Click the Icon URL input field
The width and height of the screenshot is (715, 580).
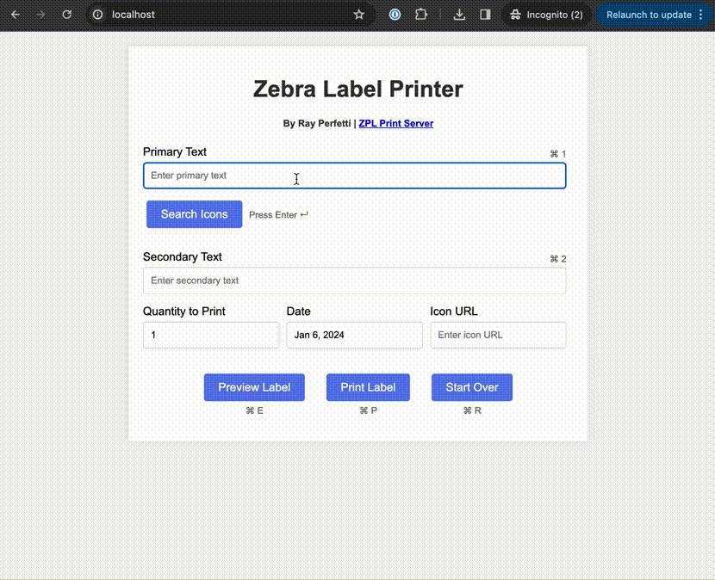tap(498, 335)
